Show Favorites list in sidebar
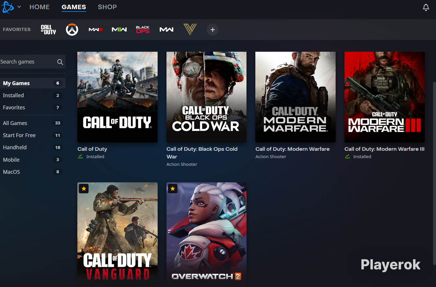Viewport: 436px width, 287px height. (33, 108)
